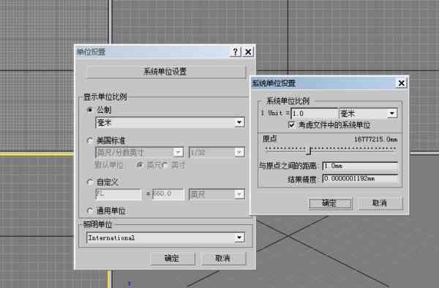Select the 公制 radio button
439x288 pixels.
pyautogui.click(x=90, y=110)
